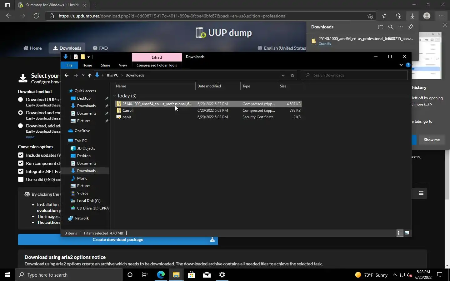
Task: Open Customize Quick Access Toolbar dropdown
Action: pyautogui.click(x=89, y=57)
